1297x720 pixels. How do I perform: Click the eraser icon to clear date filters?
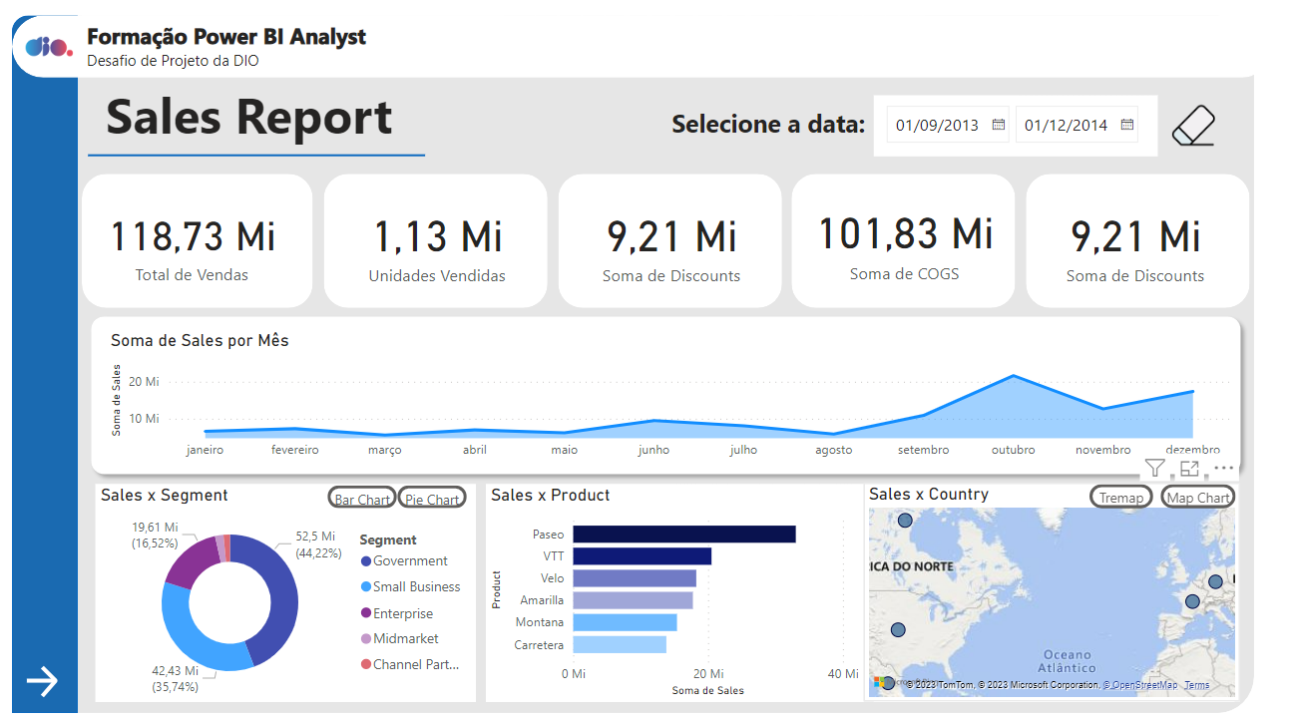coord(1193,124)
